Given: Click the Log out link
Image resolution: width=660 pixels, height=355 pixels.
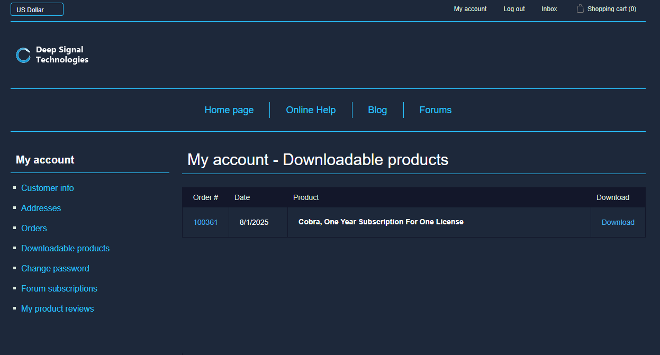Looking at the screenshot, I should point(514,9).
